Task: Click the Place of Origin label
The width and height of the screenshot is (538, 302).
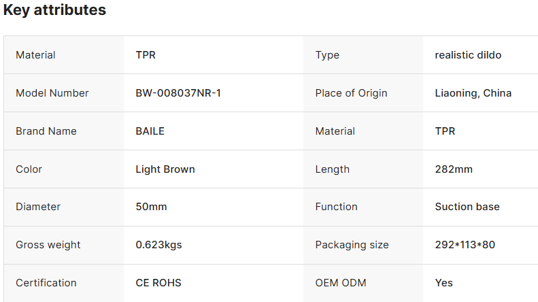Action: [351, 93]
